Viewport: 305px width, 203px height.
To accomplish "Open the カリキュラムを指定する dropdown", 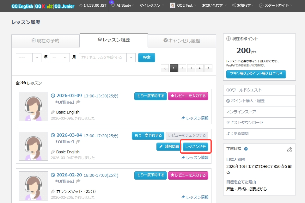I will [107, 58].
